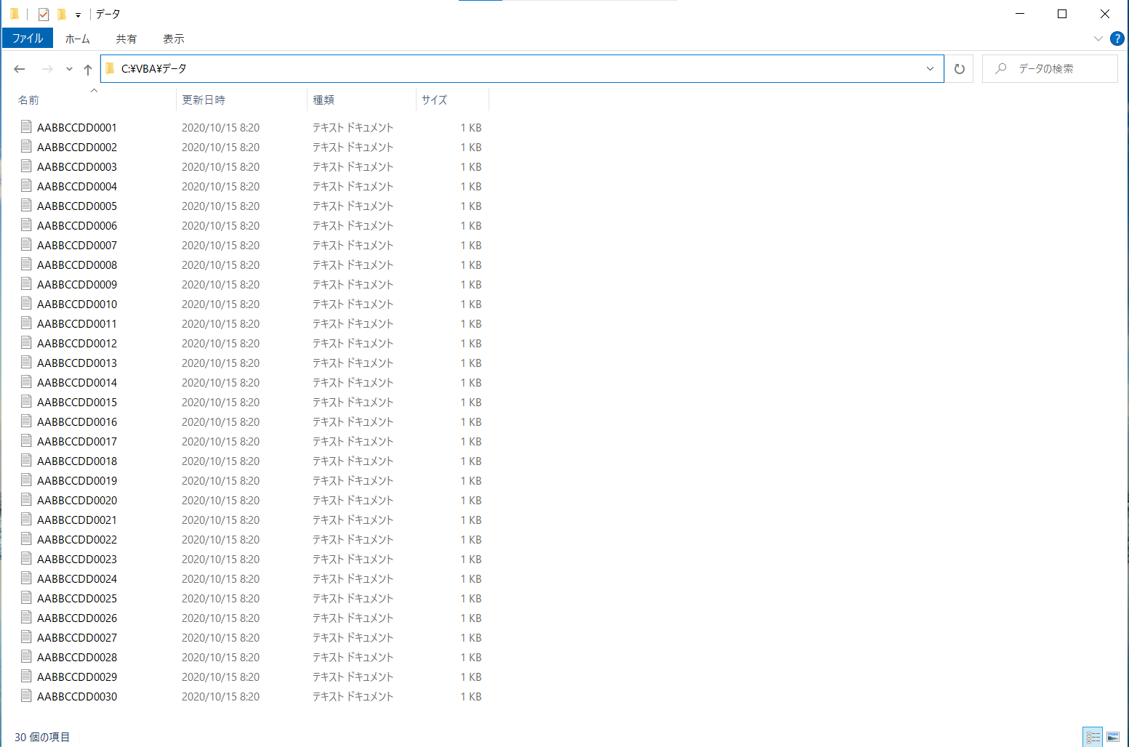Open the ファイル menu tab
The image size is (1129, 747).
[x=28, y=39]
